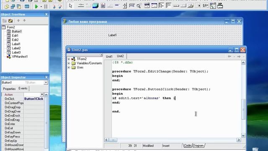Open the forward navigation history dropdown
This screenshot has height=151, width=268.
click(x=244, y=57)
